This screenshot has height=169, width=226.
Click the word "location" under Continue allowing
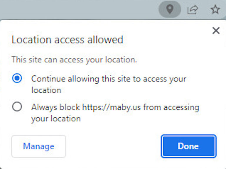coord(46,90)
